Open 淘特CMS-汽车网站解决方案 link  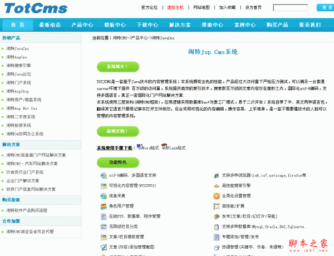point(32,164)
